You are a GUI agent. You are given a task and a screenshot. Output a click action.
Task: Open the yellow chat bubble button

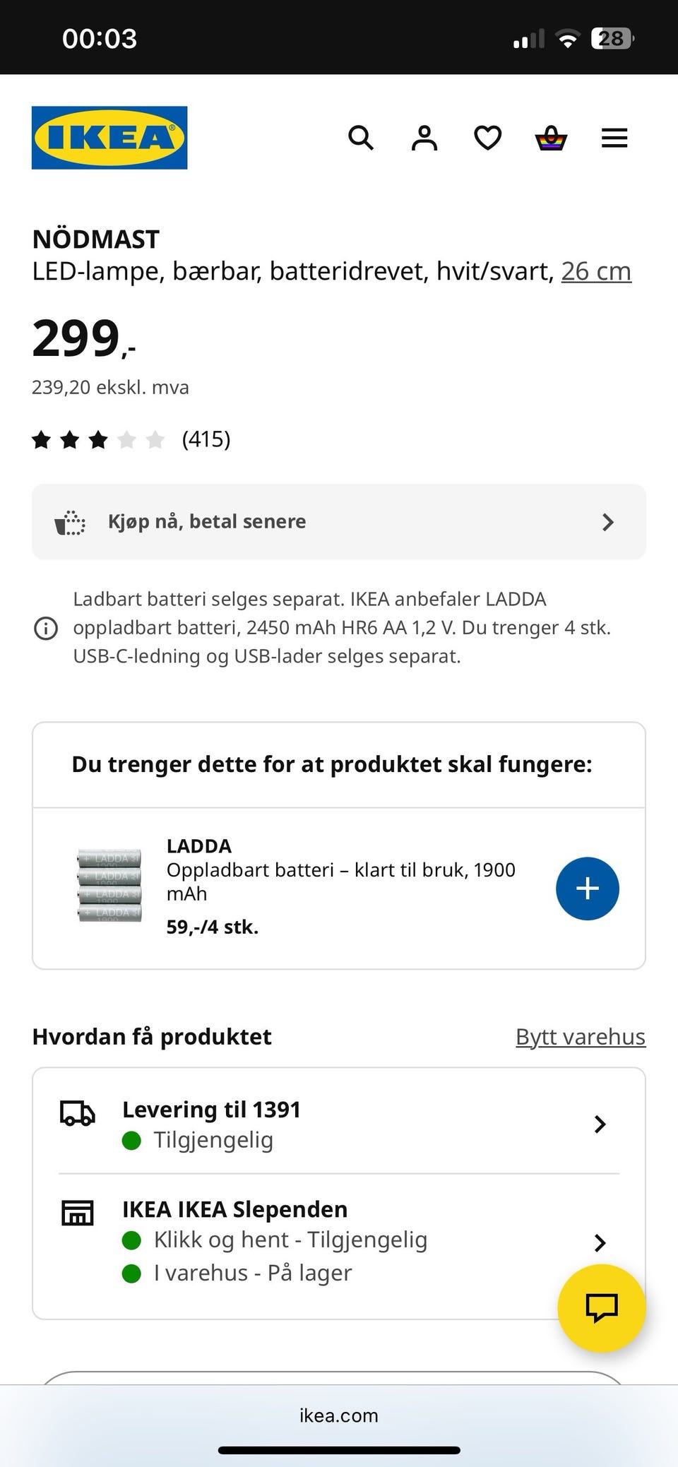(x=602, y=1308)
